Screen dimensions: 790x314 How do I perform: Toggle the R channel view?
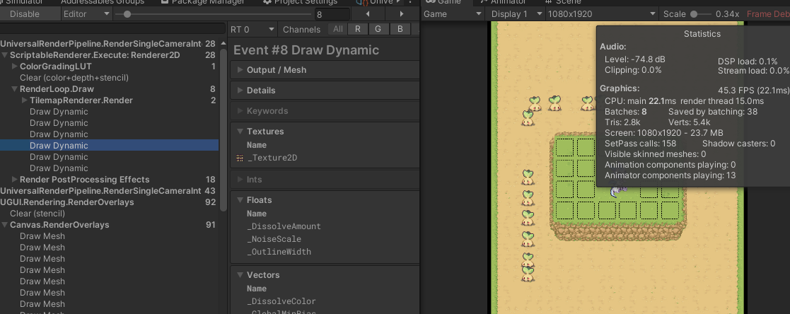click(358, 29)
